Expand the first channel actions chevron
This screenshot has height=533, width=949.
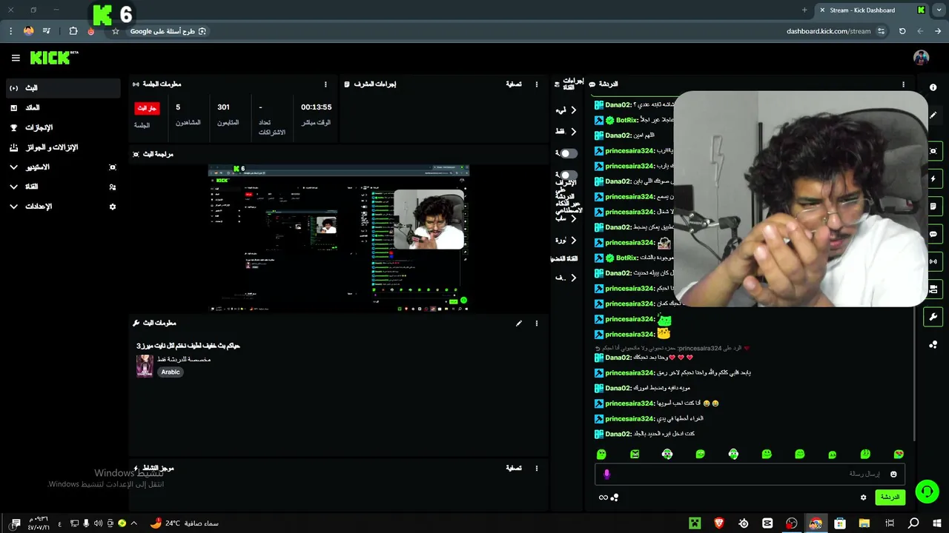point(573,110)
